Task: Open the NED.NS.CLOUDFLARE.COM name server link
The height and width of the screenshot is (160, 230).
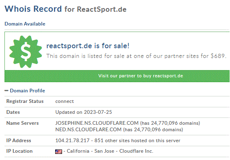Action: point(88,130)
